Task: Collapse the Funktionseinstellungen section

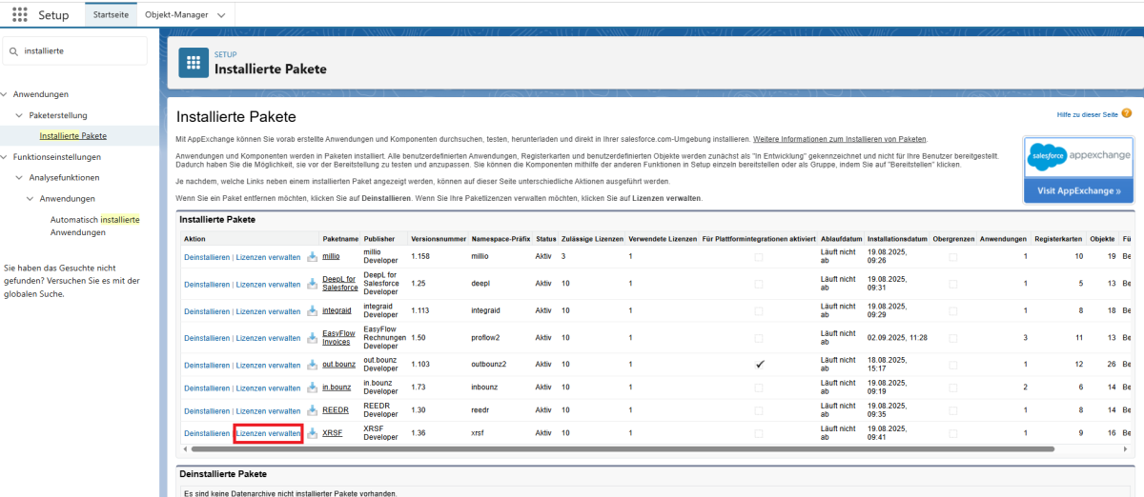Action: [5, 157]
